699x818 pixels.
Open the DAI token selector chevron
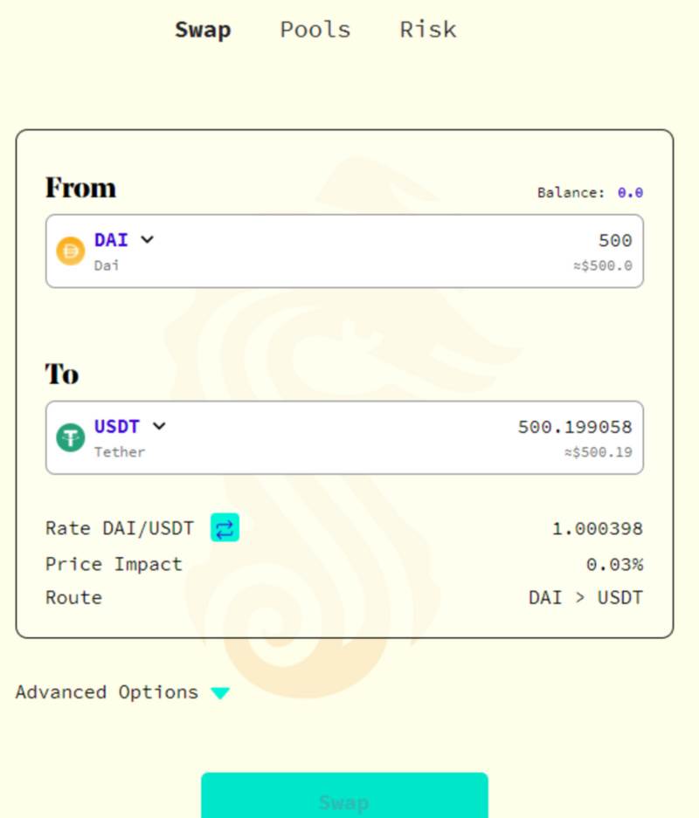click(x=147, y=239)
